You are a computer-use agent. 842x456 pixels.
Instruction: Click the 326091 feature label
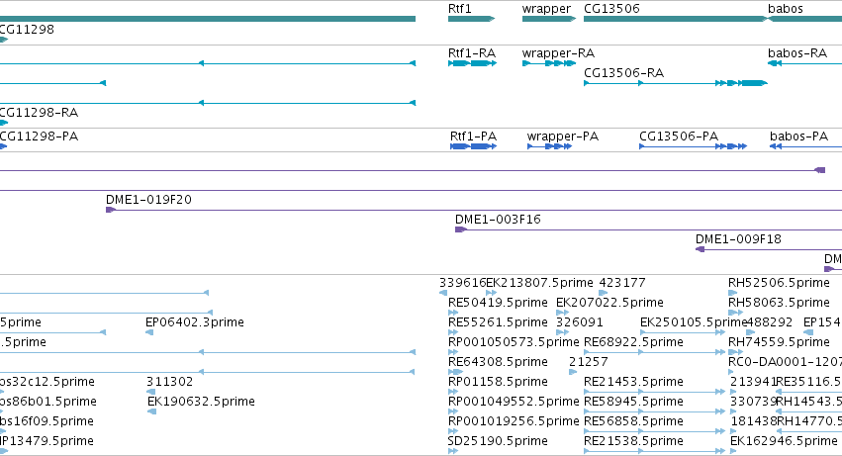(x=580, y=322)
